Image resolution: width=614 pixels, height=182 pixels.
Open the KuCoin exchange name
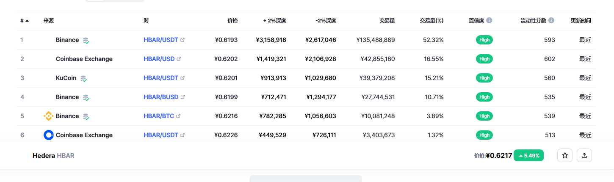click(x=66, y=78)
